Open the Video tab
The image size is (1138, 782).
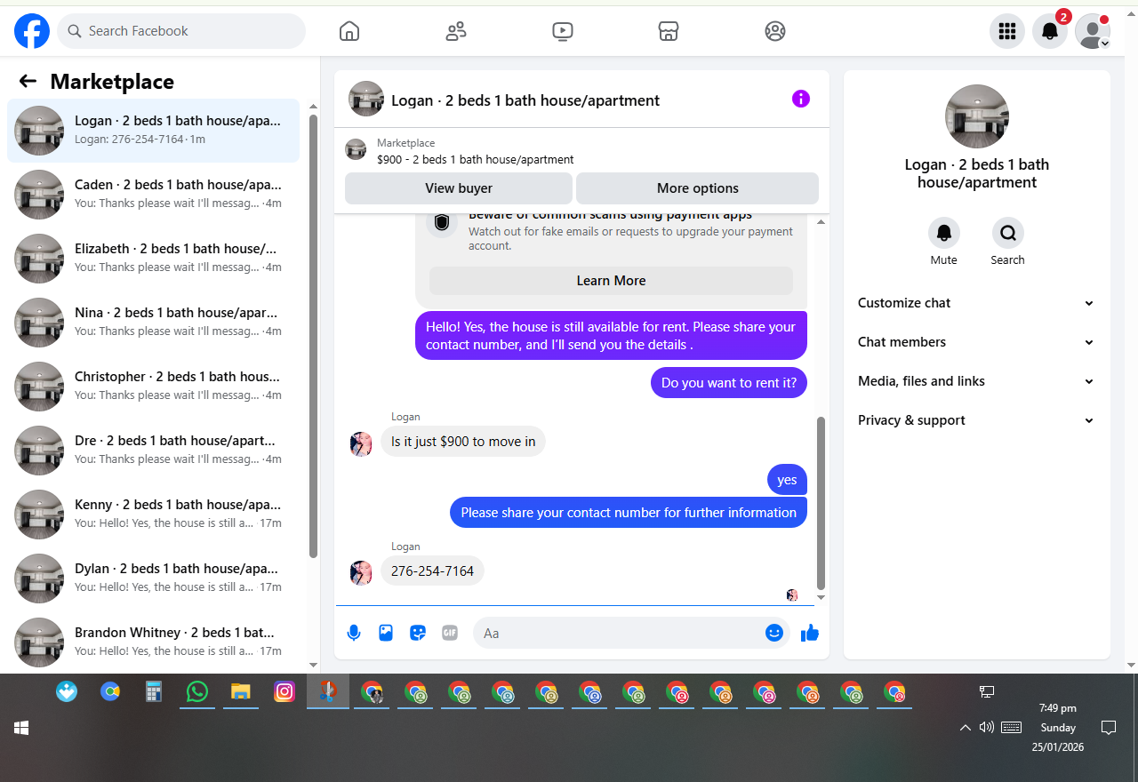pos(562,32)
